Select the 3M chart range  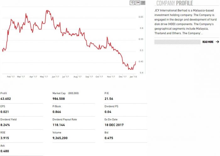138,3
